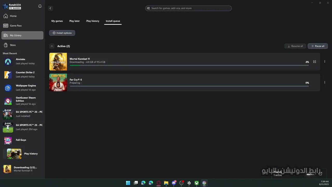Image resolution: width=332 pixels, height=187 pixels.
Task: Open the Downloading (1/2) status entry
Action: pyautogui.click(x=22, y=169)
